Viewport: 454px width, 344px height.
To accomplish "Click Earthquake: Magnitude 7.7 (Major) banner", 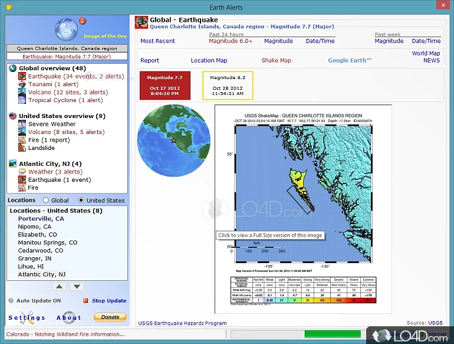I will pos(67,57).
